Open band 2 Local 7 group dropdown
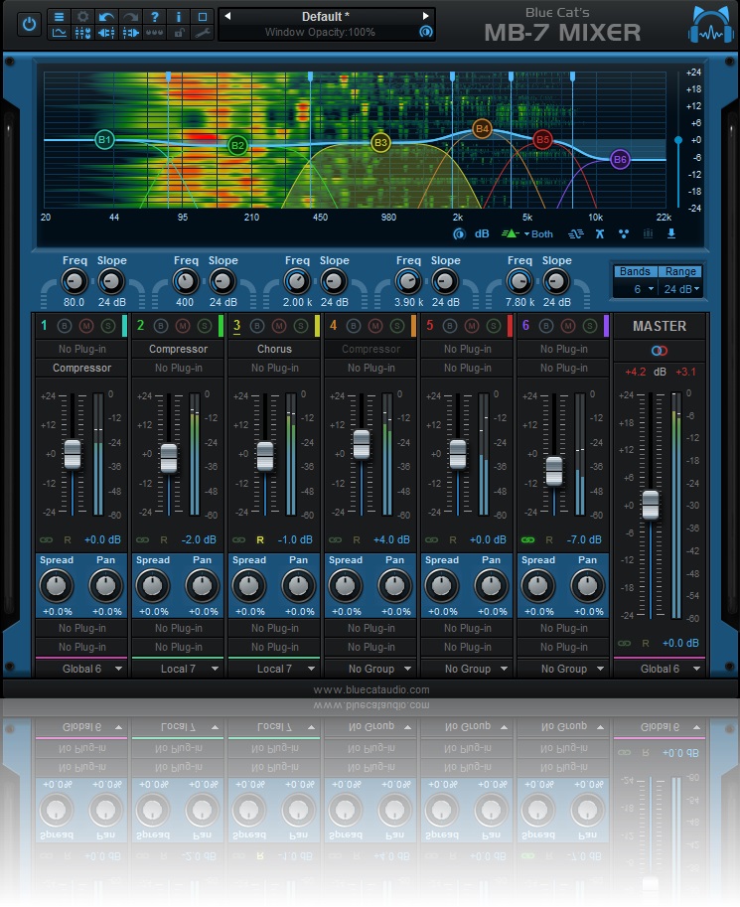 pos(178,669)
